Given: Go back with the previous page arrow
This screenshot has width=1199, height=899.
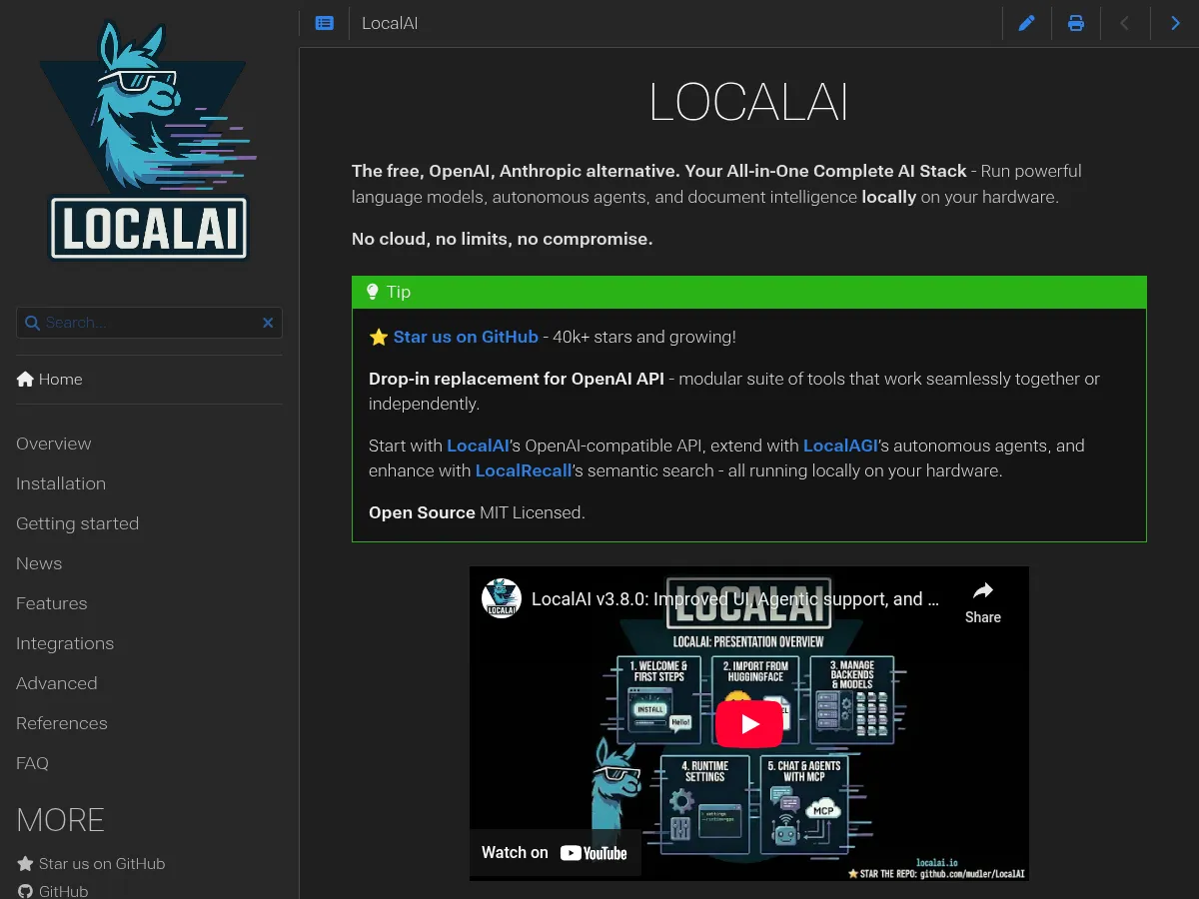Looking at the screenshot, I should 1126,23.
